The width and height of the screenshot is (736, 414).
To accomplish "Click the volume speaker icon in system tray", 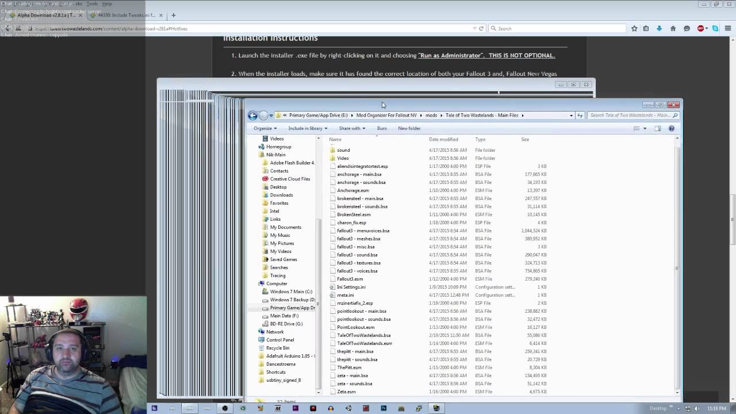I will pyautogui.click(x=697, y=408).
